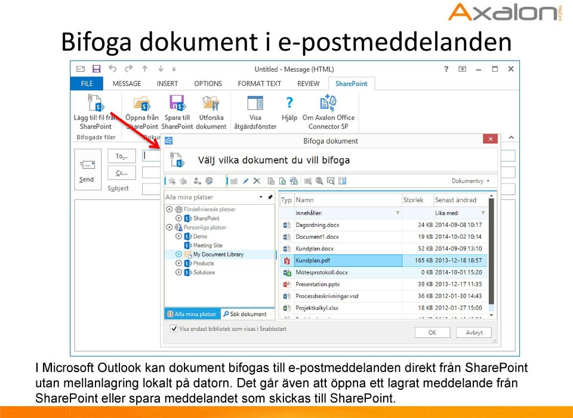
Task: Click the pencil edit icon
Action: [x=245, y=181]
